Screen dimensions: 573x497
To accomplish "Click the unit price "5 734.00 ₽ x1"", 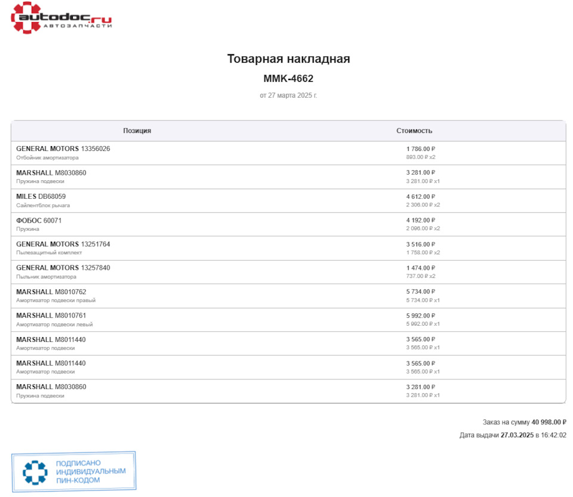I will pyautogui.click(x=423, y=300).
